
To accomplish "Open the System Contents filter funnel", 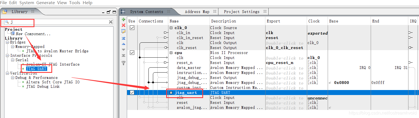I will [123, 63].
